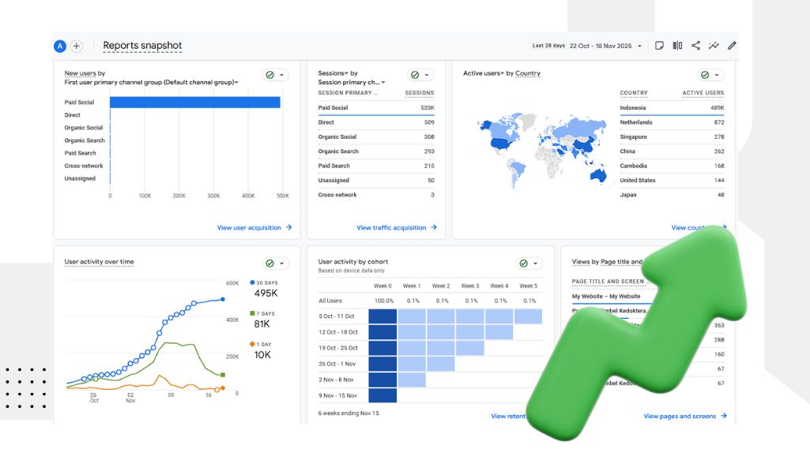Open the Insights sparkline icon
The height and width of the screenshot is (456, 810).
(x=714, y=46)
